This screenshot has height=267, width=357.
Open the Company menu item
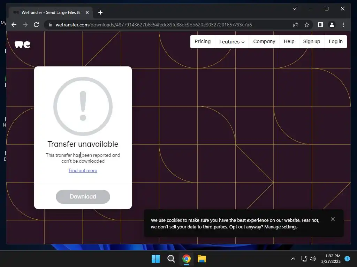[x=264, y=42]
